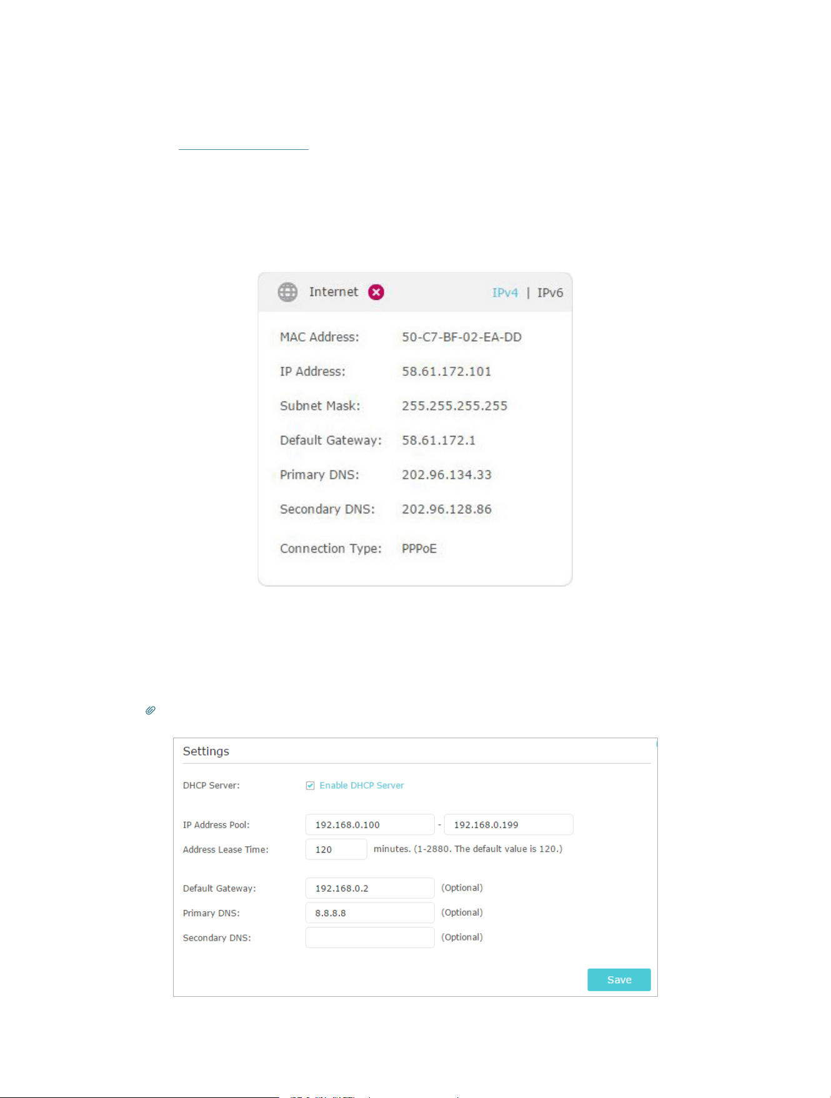Image resolution: width=831 pixels, height=1098 pixels.
Task: Click the Settings section heading
Action: [206, 751]
